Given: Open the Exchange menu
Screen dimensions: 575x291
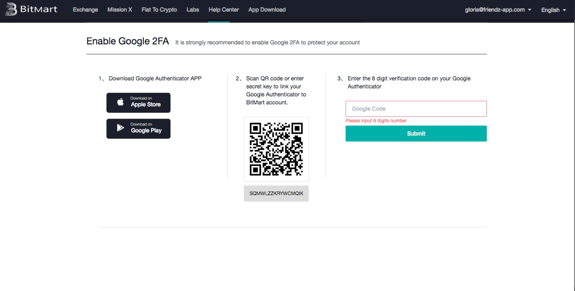Looking at the screenshot, I should 85,10.
